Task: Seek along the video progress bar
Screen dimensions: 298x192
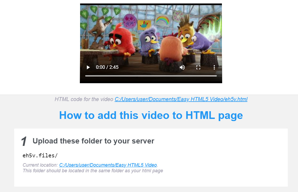Action: click(x=151, y=76)
